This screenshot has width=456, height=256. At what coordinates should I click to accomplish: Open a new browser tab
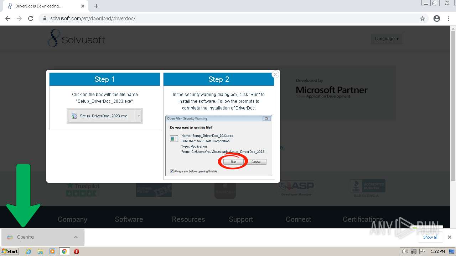(x=96, y=6)
